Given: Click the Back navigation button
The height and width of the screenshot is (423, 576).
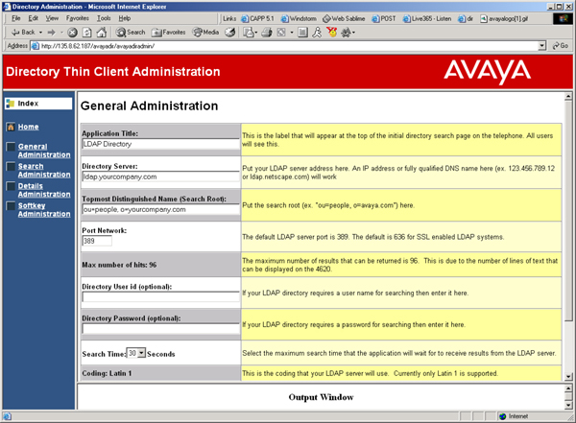Looking at the screenshot, I should point(22,33).
